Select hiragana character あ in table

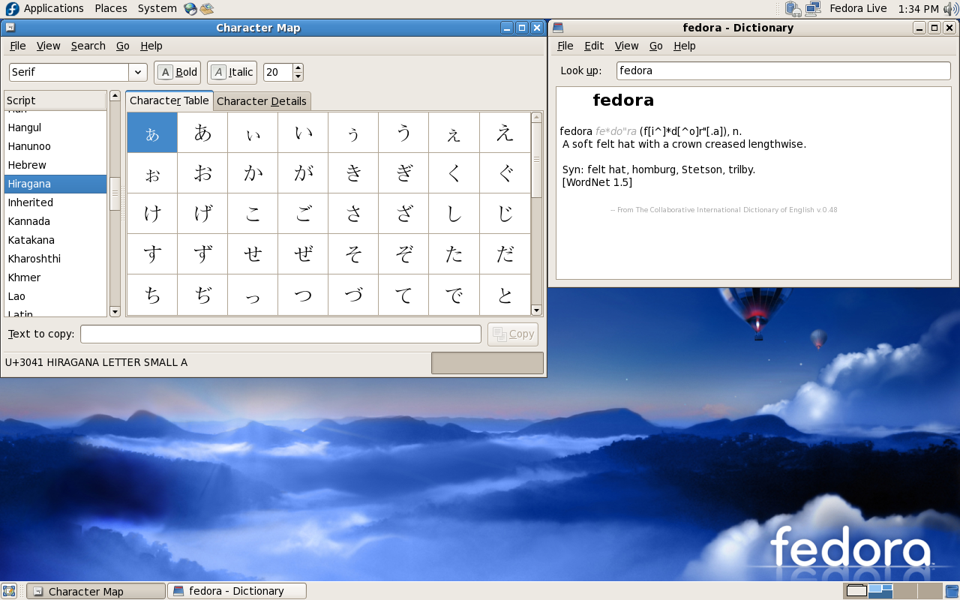202,133
